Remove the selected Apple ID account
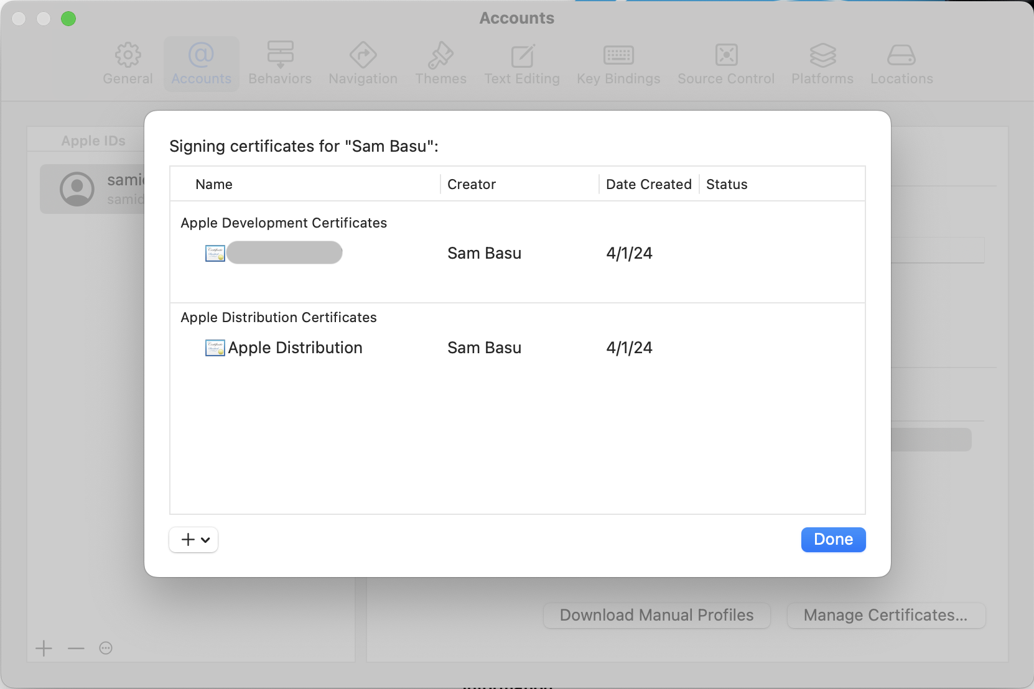The image size is (1034, 689). point(76,649)
